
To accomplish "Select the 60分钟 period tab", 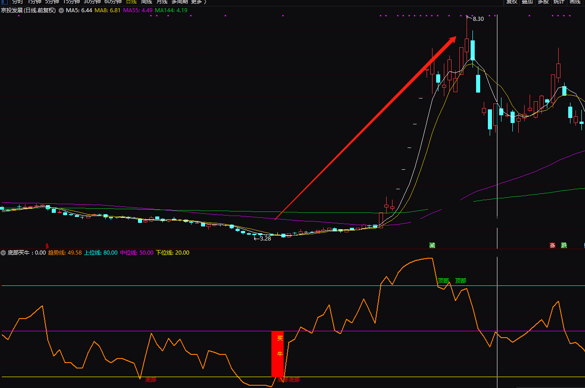I will point(113,2).
